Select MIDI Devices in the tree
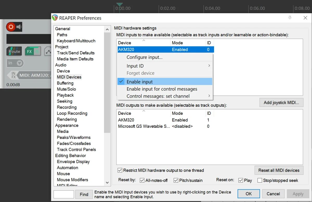This screenshot has height=202, width=312. point(69,77)
